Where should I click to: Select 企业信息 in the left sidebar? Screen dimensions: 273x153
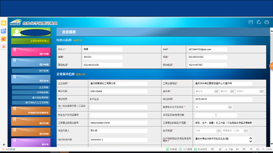(30, 87)
